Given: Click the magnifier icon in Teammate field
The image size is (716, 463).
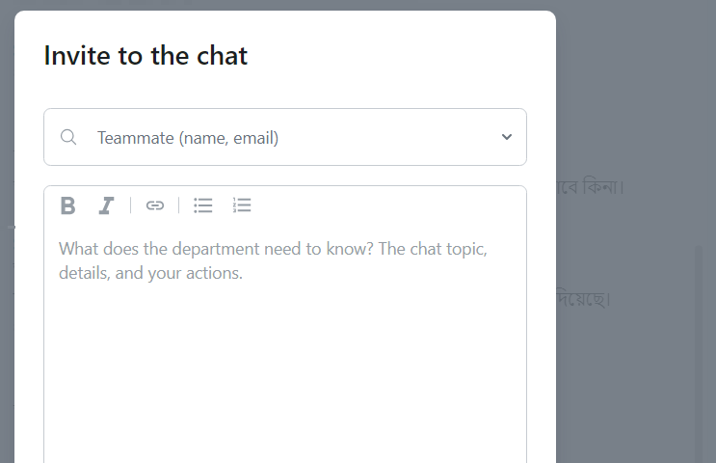Looking at the screenshot, I should [68, 137].
